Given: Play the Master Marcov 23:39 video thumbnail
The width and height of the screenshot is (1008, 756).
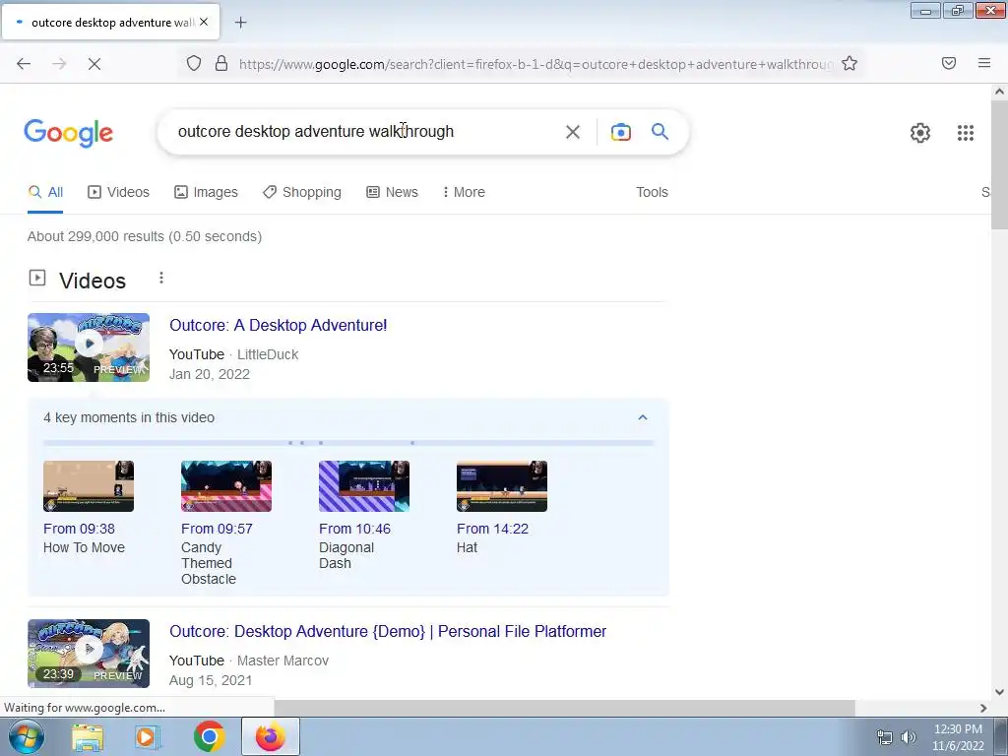Looking at the screenshot, I should [x=89, y=654].
